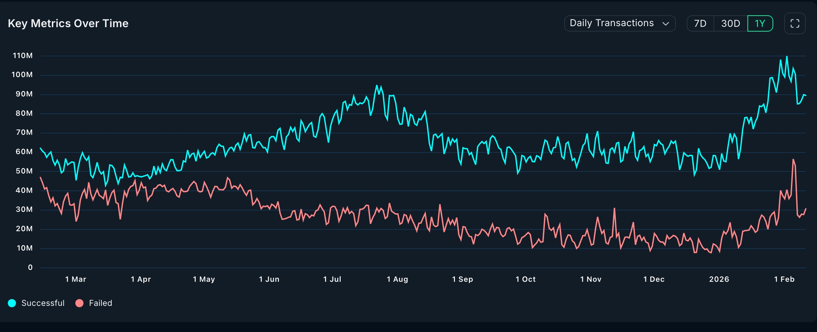The height and width of the screenshot is (332, 817).
Task: Click the pink Failed legend dot
Action: point(79,303)
